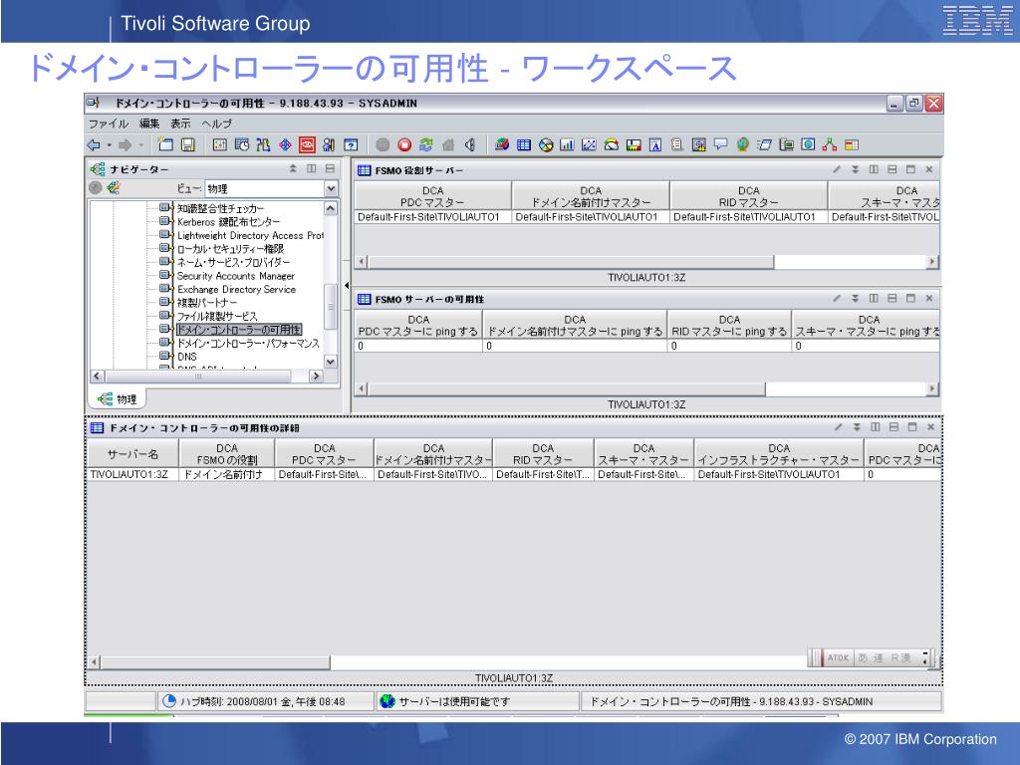The height and width of the screenshot is (765, 1020).
Task: Close the FSMO サーバーの可用性 pane
Action: pos(929,299)
